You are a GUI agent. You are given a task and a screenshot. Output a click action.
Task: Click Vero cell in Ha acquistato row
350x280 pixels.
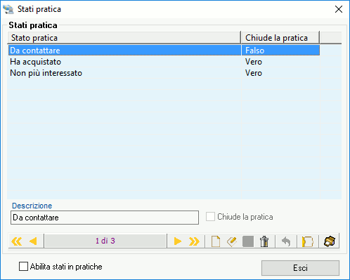pos(280,62)
